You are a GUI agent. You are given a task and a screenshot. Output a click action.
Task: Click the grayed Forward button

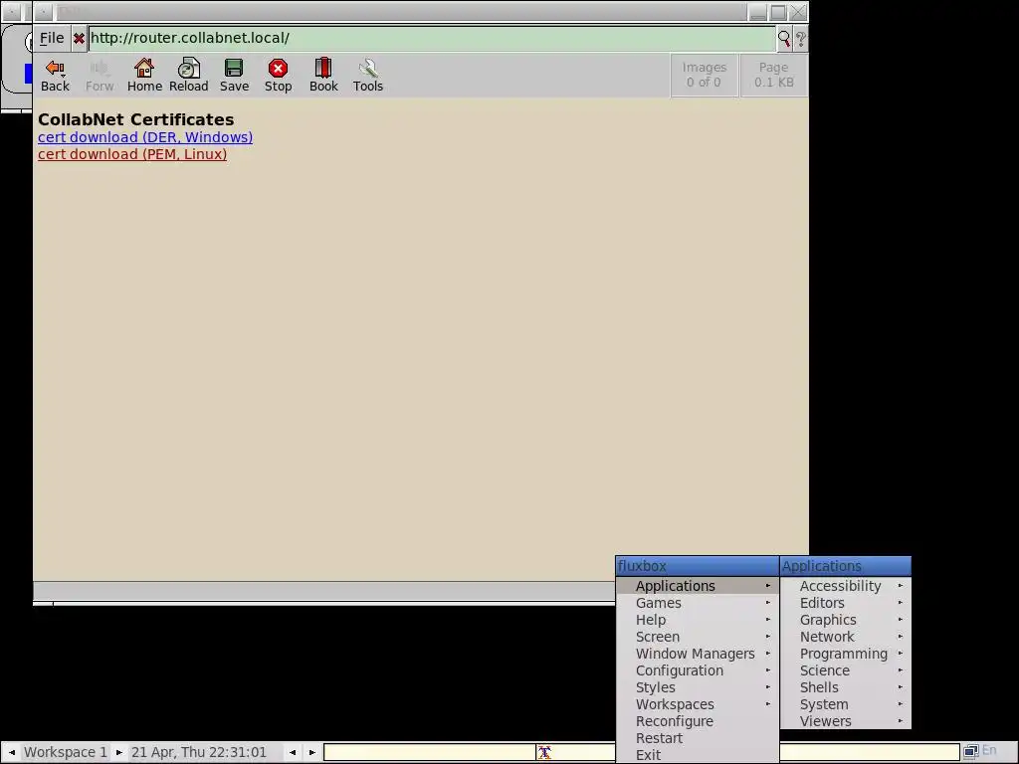tap(100, 76)
